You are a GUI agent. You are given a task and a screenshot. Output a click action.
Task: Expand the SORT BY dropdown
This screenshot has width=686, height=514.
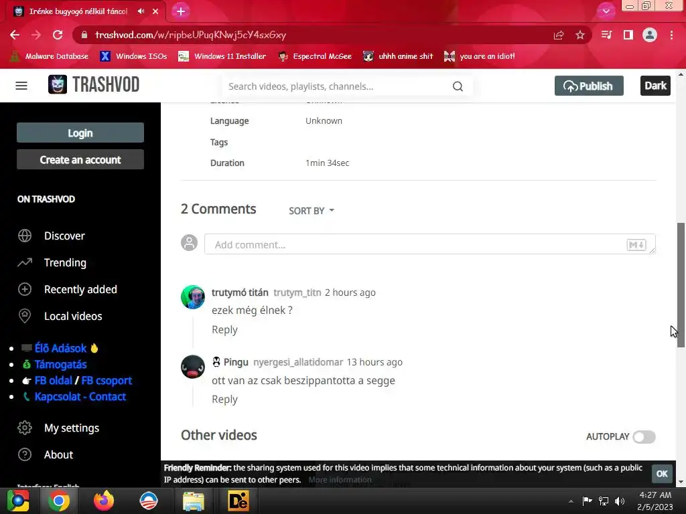click(x=312, y=211)
